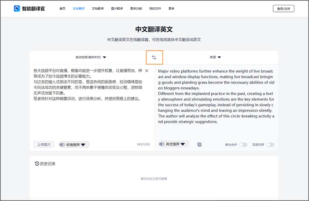
Task: Click the 智能翻译官 logo icon
Action: click(x=17, y=8)
